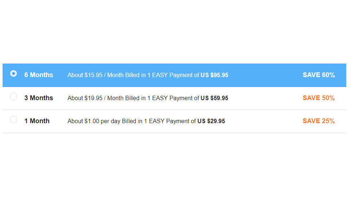
Task: Choose the 1 Month radio button
Action: [x=14, y=119]
